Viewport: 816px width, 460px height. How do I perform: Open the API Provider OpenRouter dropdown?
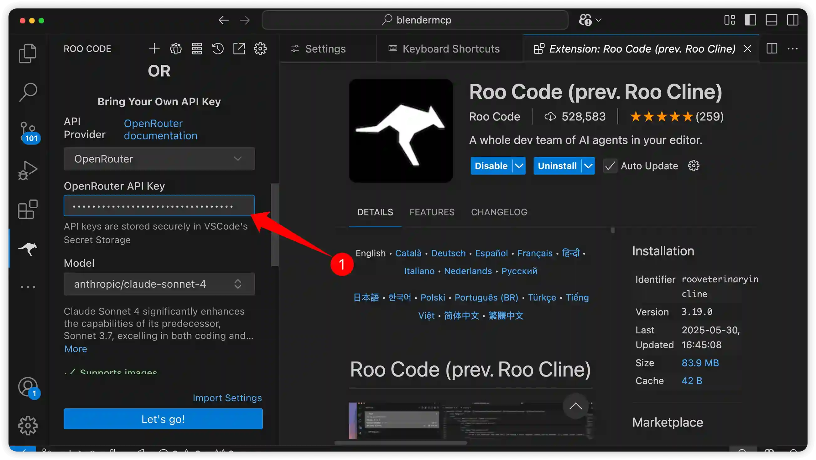click(x=159, y=159)
